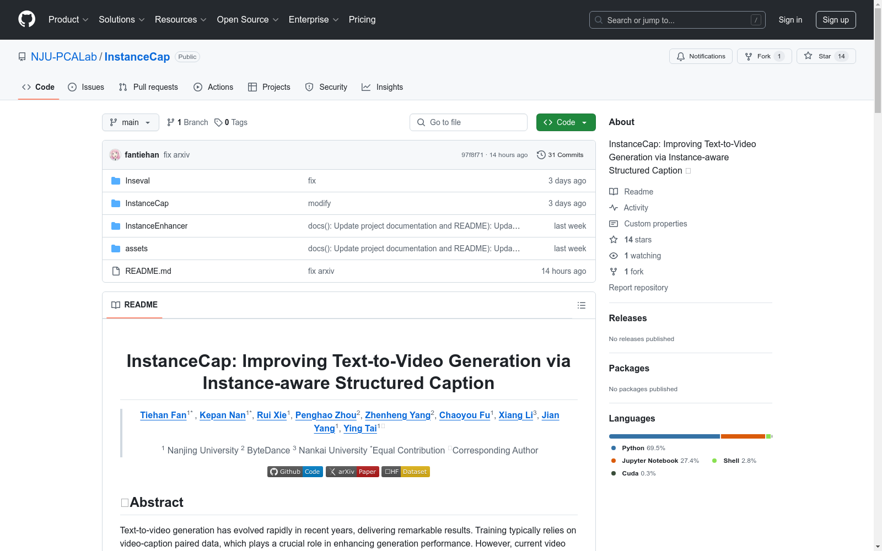This screenshot has height=551, width=882.
Task: Click the arXiv Paper badge
Action: pyautogui.click(x=352, y=472)
